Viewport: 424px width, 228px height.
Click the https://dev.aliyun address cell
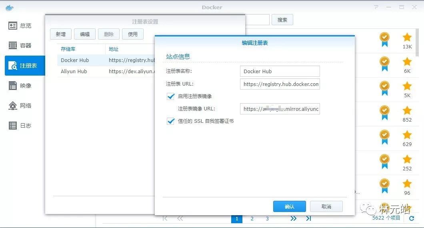pyautogui.click(x=132, y=72)
